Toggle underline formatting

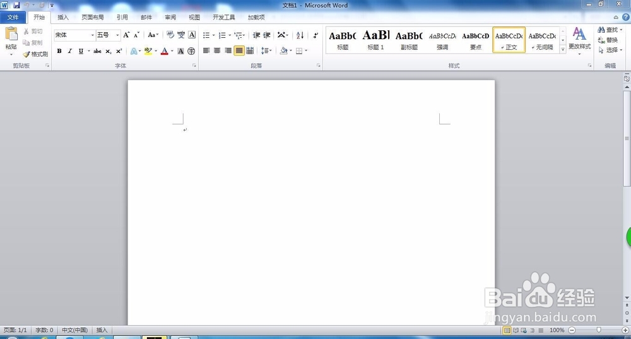tap(81, 51)
